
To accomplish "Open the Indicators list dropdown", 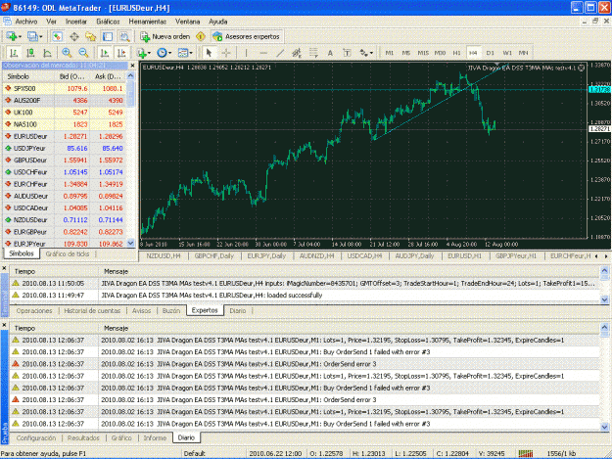I will point(143,53).
